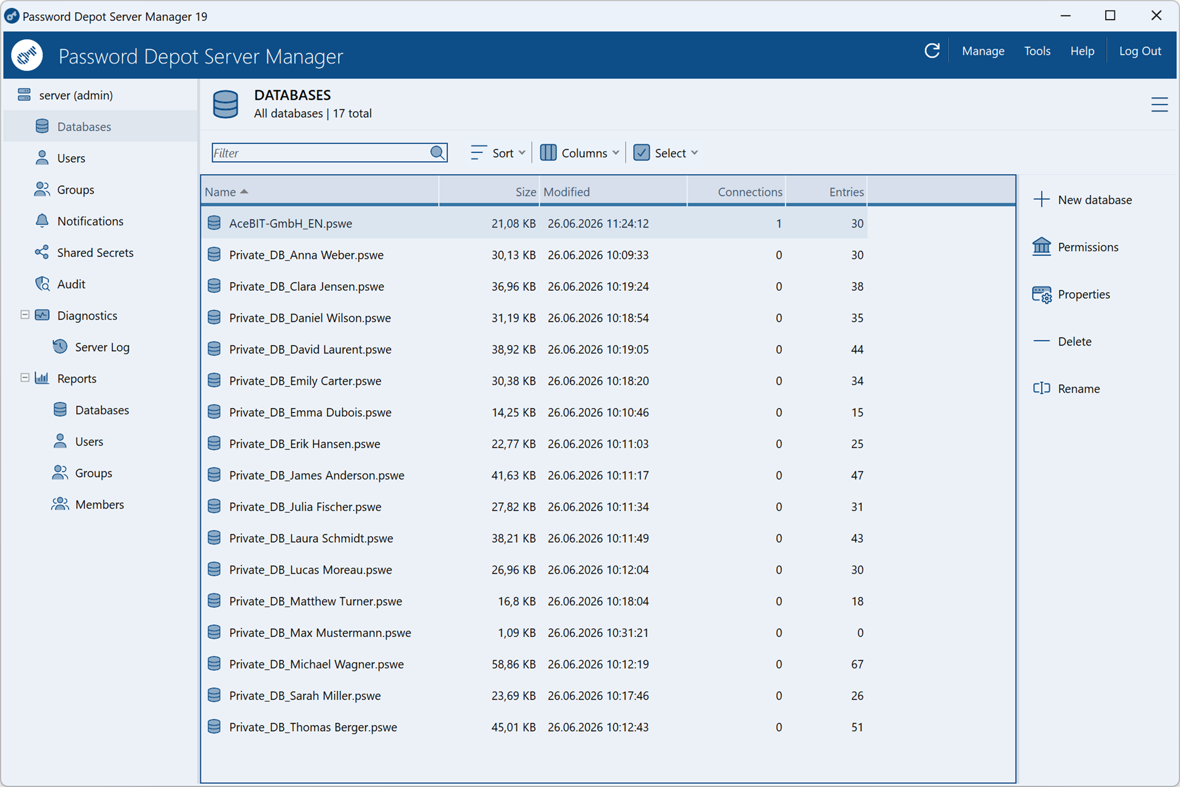The image size is (1180, 787).
Task: Select the Private_DB_Emily Carter.pswe row
Action: (535, 381)
